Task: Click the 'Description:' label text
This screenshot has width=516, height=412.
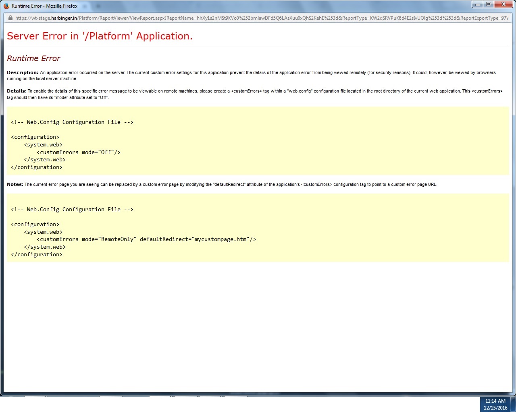Action: pos(23,72)
